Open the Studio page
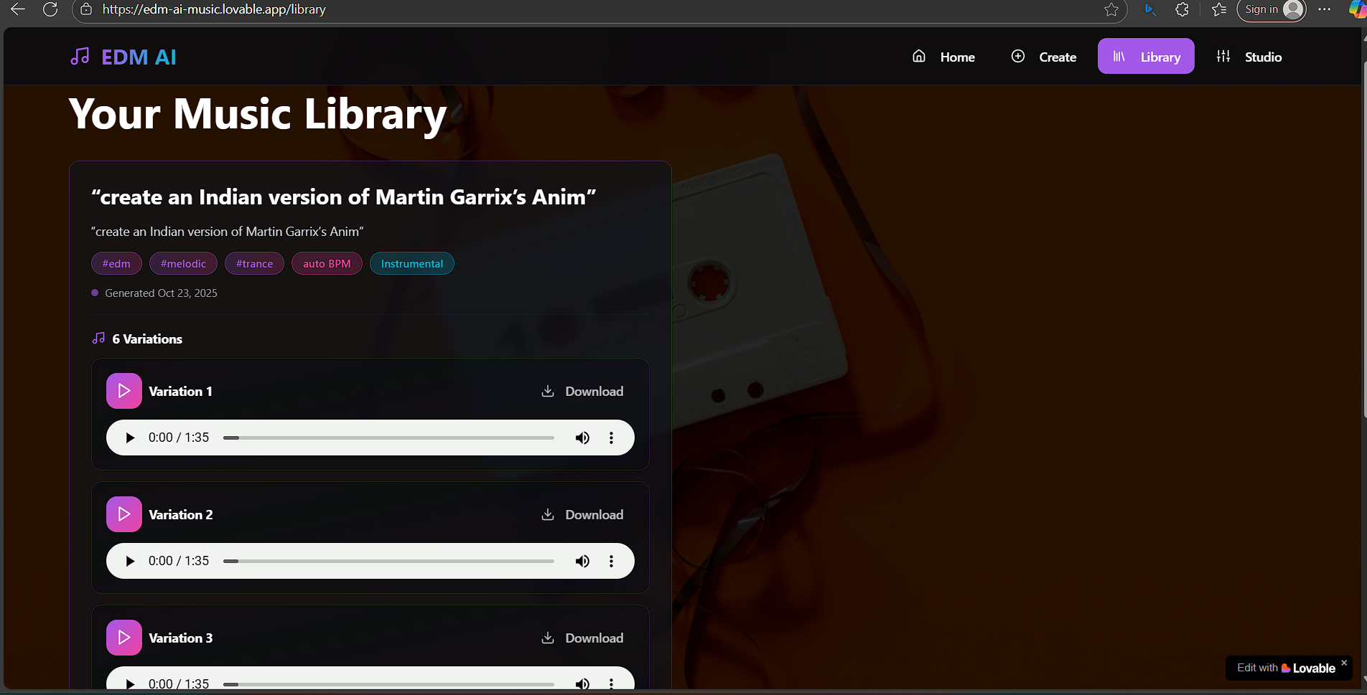 click(1249, 57)
